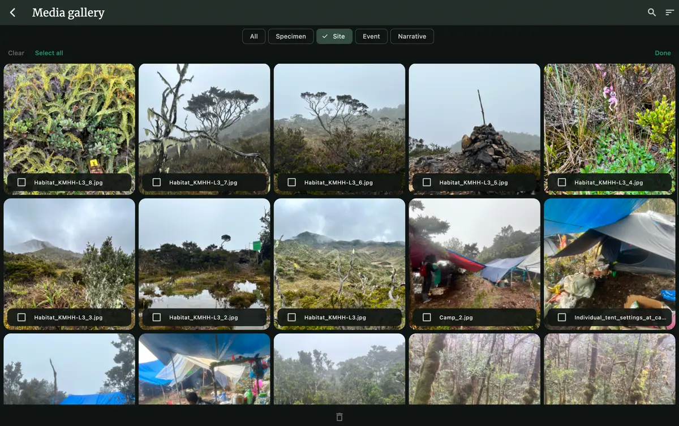The image size is (679, 426).
Task: Go back using the back arrow
Action: (12, 12)
